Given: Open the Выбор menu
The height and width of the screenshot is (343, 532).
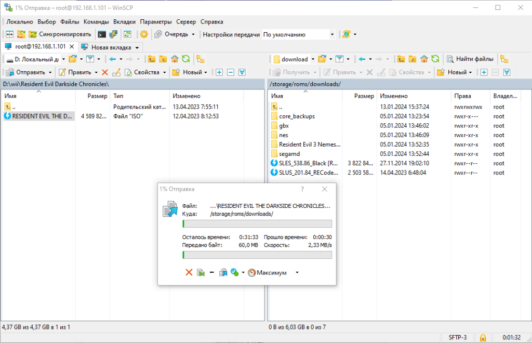Looking at the screenshot, I should (x=47, y=22).
